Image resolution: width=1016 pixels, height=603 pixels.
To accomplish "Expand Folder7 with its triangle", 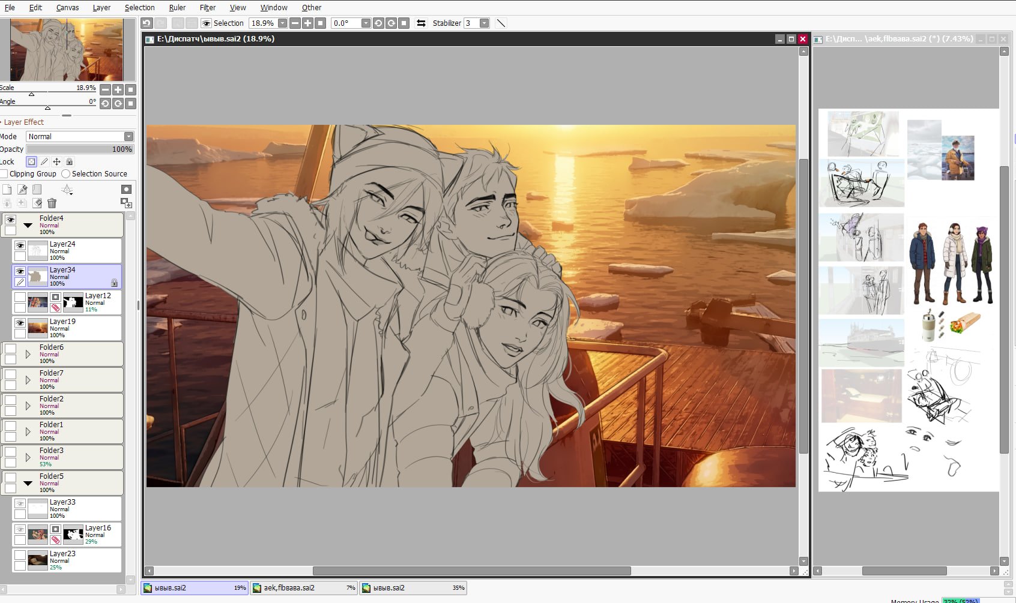I will [28, 380].
